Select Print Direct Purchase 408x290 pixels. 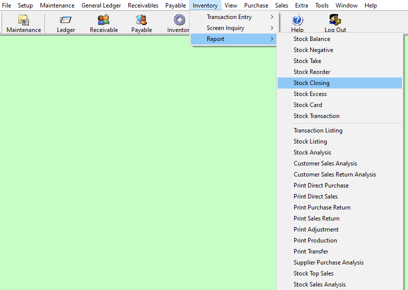click(x=340, y=185)
